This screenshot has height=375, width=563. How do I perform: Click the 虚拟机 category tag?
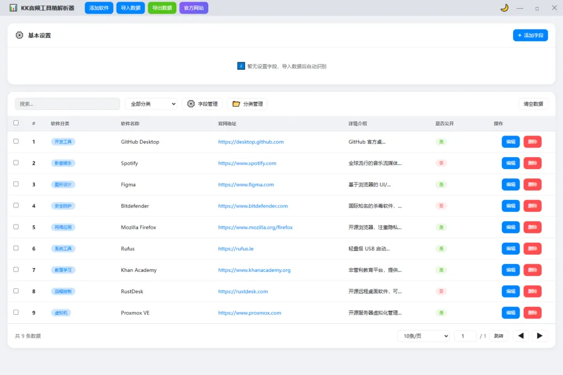tap(61, 312)
